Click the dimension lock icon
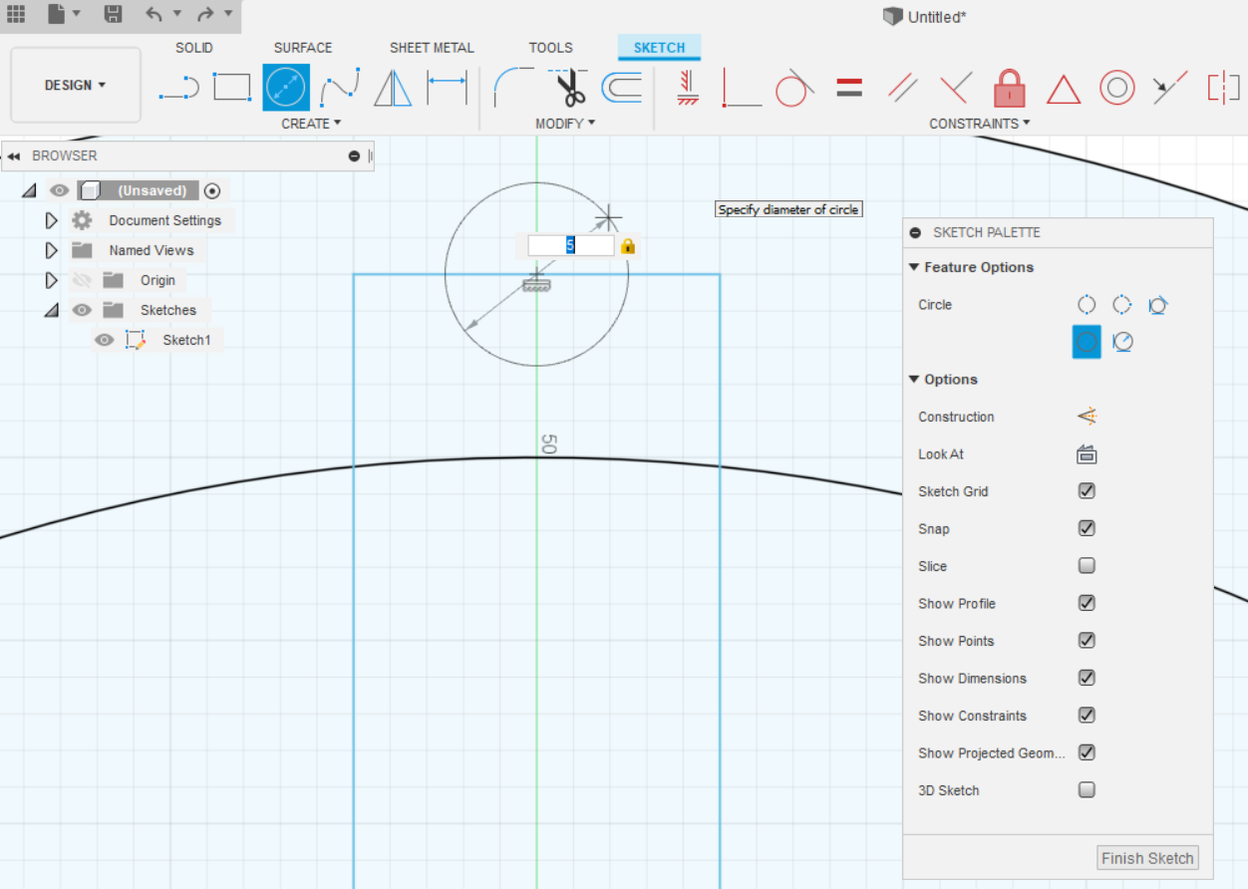The height and width of the screenshot is (889, 1248). (x=628, y=245)
